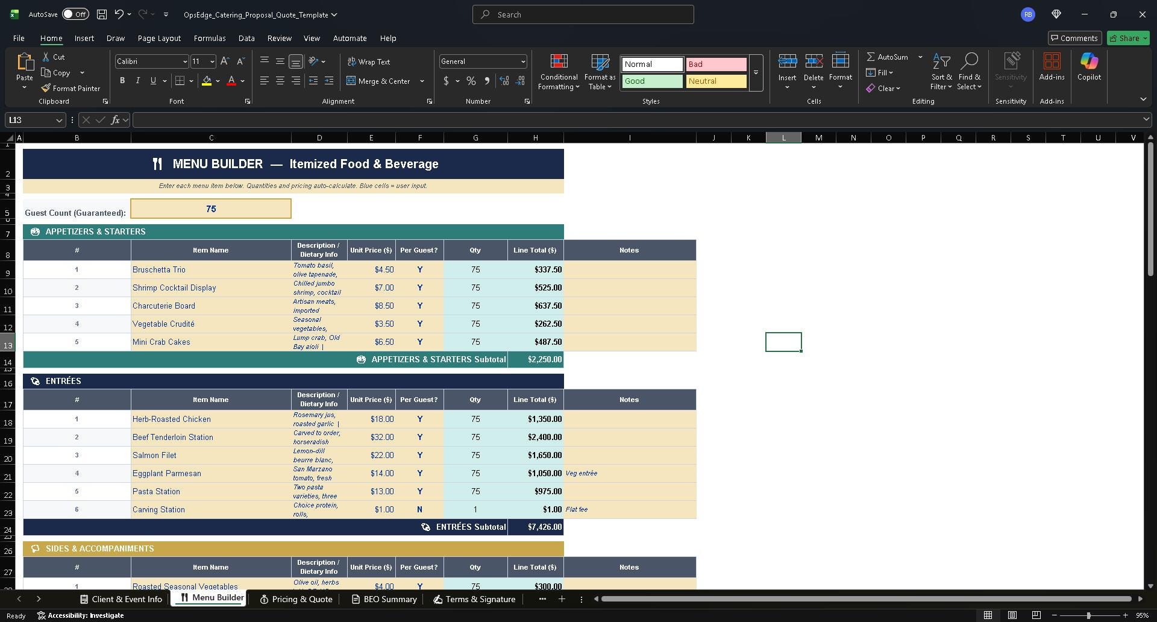
Task: Open the font name Calibri dropdown
Action: point(184,61)
